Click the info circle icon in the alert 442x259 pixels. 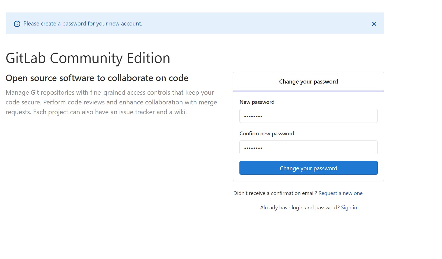coord(17,24)
